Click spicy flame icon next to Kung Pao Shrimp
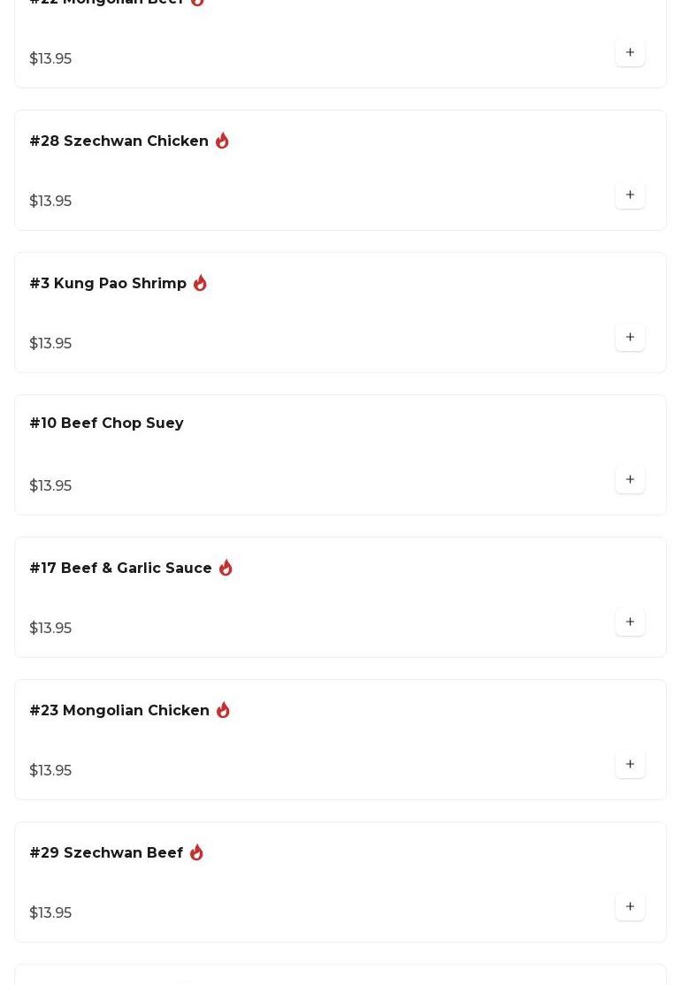This screenshot has width=681, height=985. tap(200, 283)
